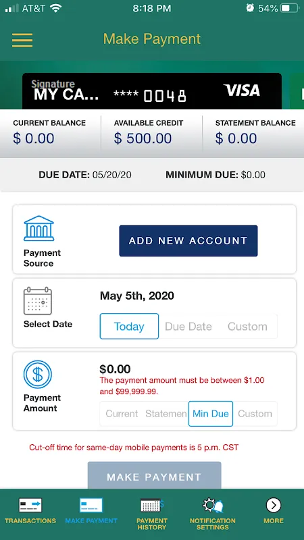Open Transactions in the bottom bar
Image resolution: width=304 pixels, height=540 pixels.
[x=30, y=511]
